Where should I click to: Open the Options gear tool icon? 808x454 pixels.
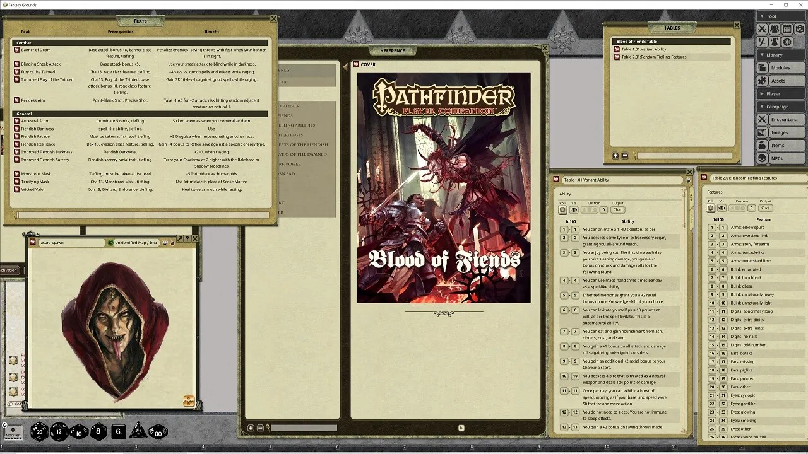point(787,42)
